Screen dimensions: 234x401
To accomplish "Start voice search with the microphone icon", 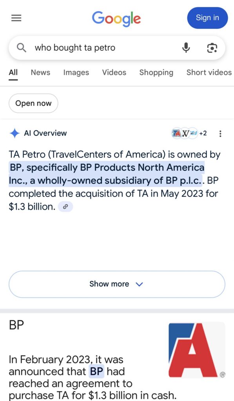I will 186,47.
